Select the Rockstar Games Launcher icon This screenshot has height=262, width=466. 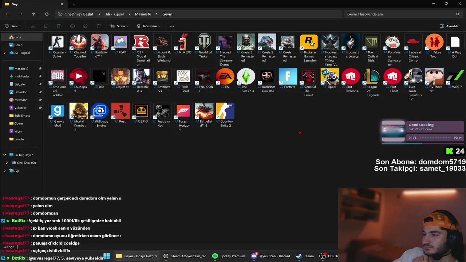(x=309, y=42)
